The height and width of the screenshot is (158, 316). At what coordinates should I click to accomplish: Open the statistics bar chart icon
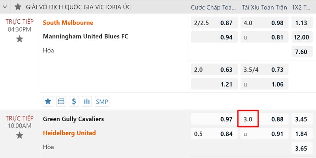coord(87,102)
